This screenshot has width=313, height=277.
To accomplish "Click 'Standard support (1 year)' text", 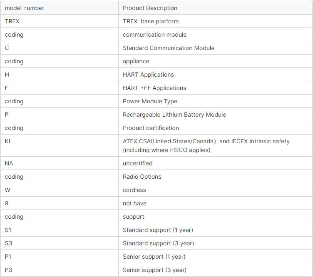I will tap(158, 230).
